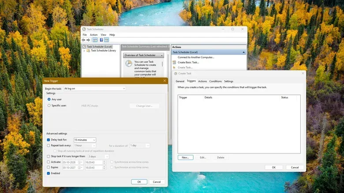Click the Trigger column header in list
The image size is (344, 193).
click(x=191, y=97)
